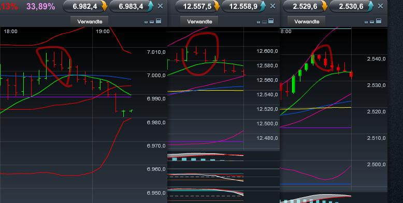
Task: Click the 18:00 time label
Action: point(10,32)
